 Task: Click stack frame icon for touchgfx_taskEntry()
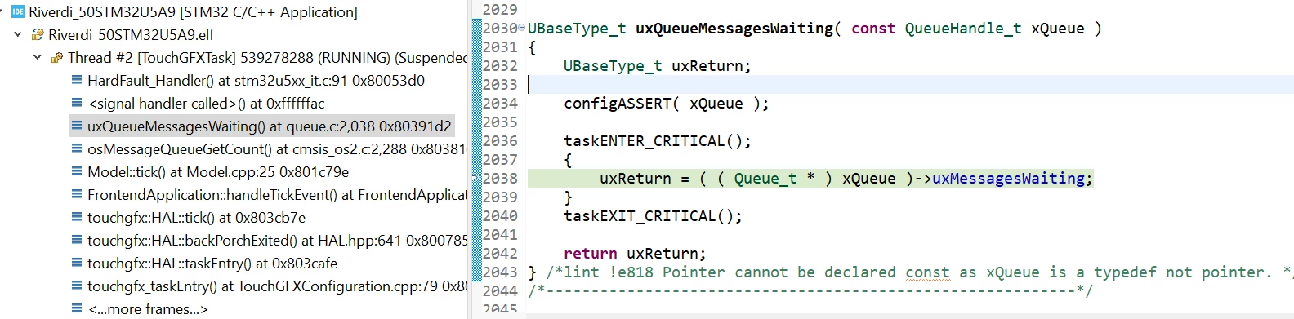pos(77,286)
